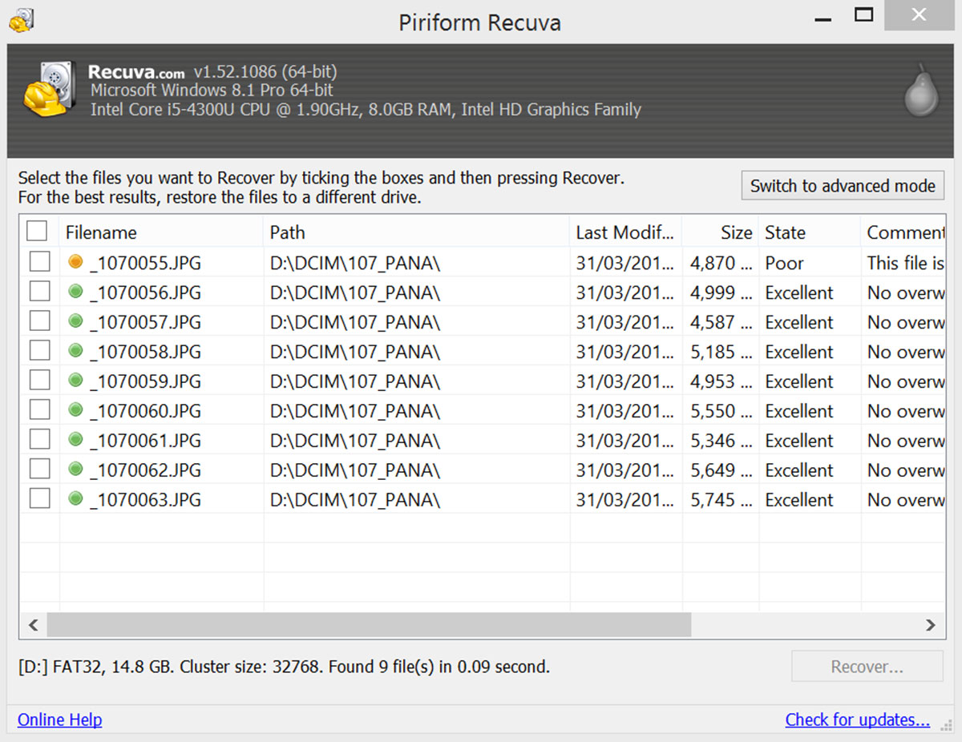Open the Online Help link
Viewport: 962px width, 742px height.
pos(60,720)
